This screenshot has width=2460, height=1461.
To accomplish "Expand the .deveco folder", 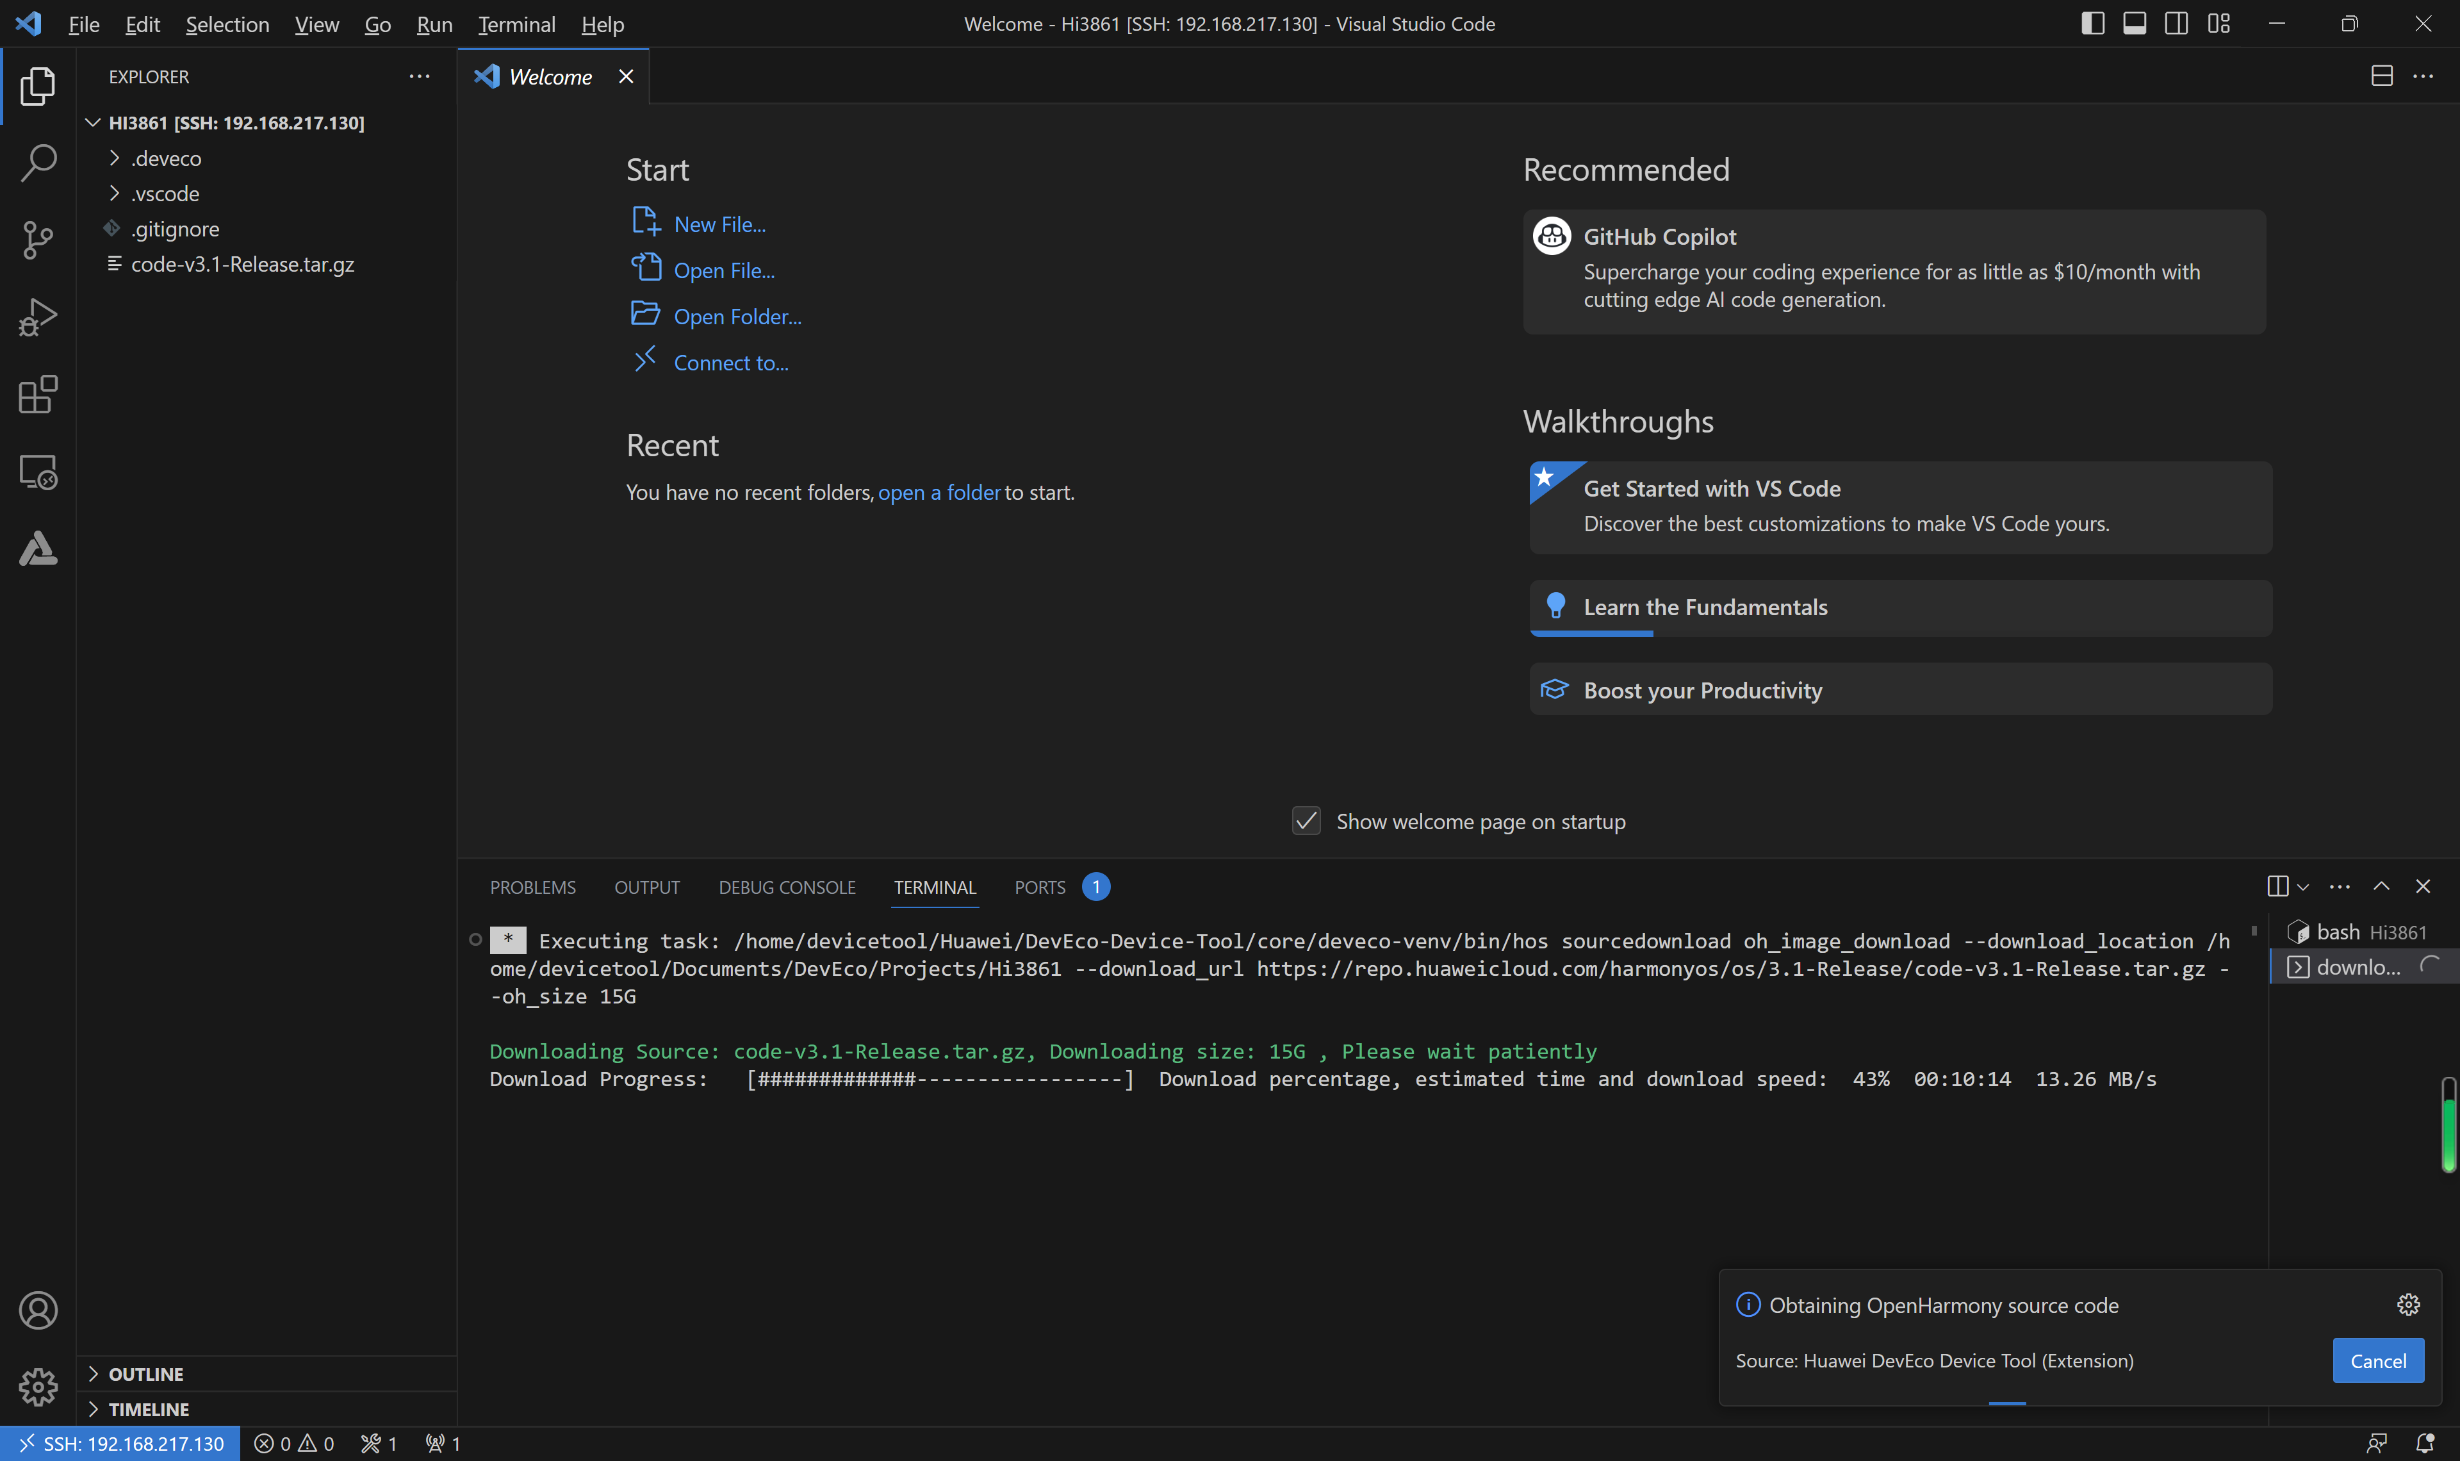I will pos(165,158).
